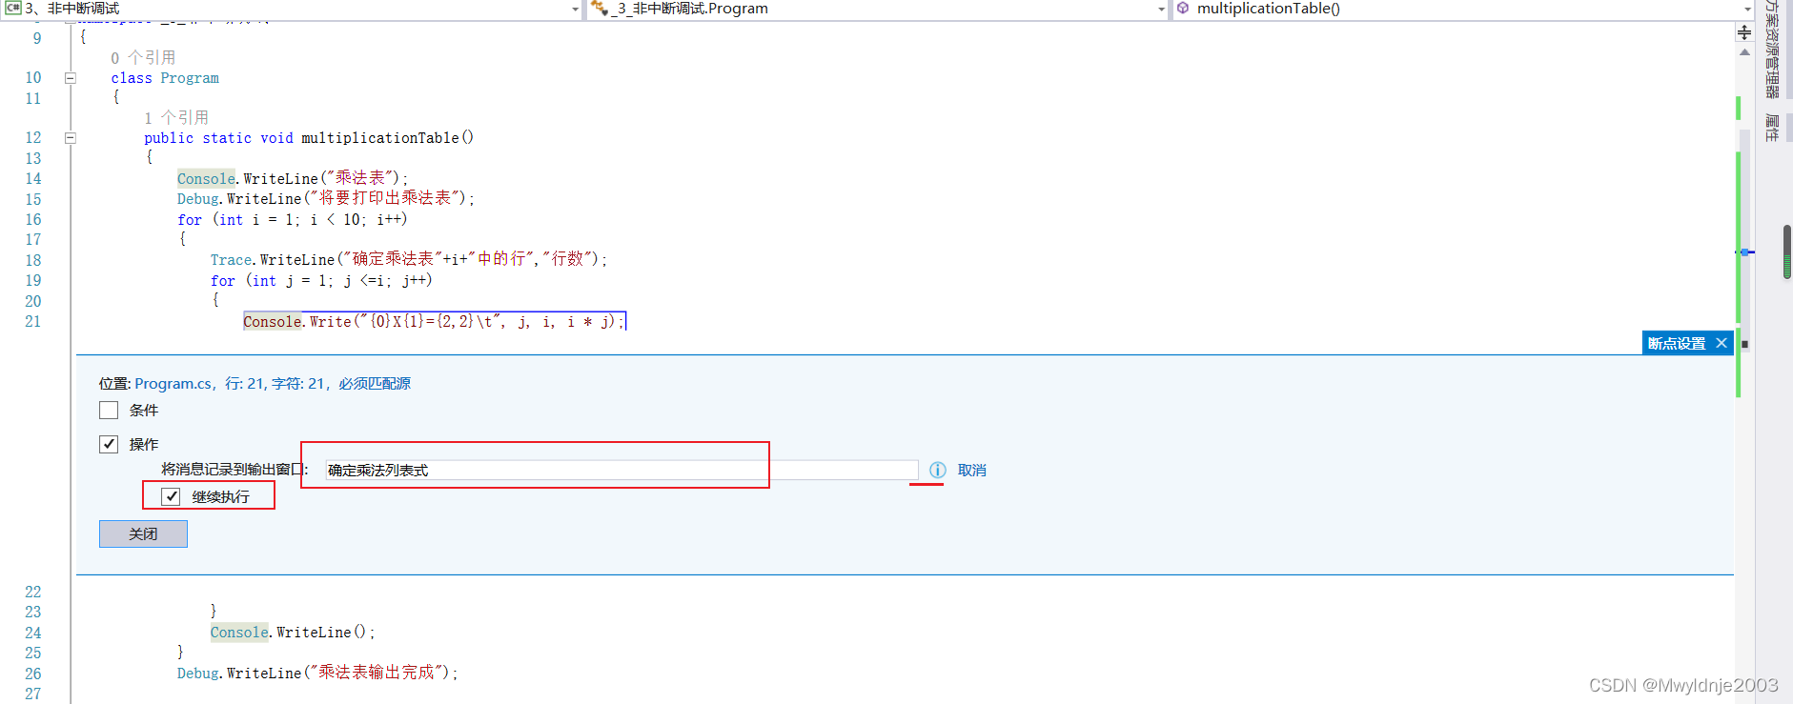Click the method icon beside multiplicationTable()
Screen dimensions: 1793x704
coord(1183,8)
